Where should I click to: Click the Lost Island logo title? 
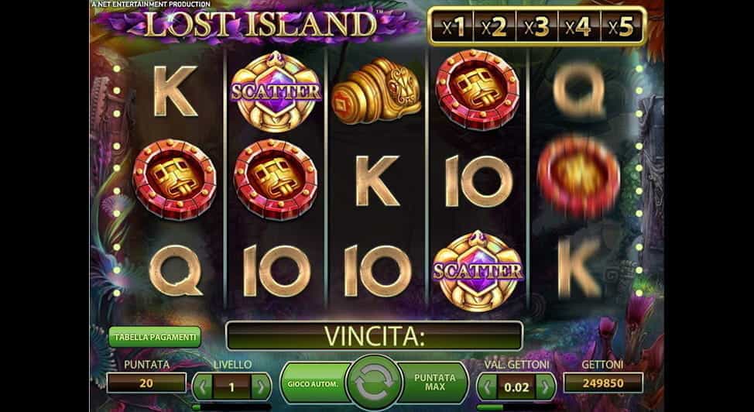[259, 23]
